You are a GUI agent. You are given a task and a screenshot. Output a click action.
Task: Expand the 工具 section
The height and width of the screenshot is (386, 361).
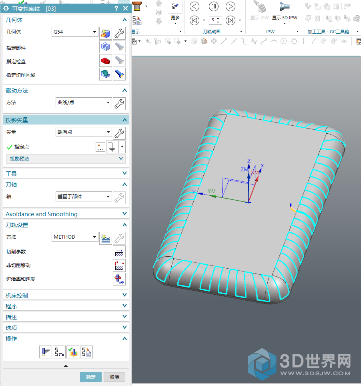point(66,173)
